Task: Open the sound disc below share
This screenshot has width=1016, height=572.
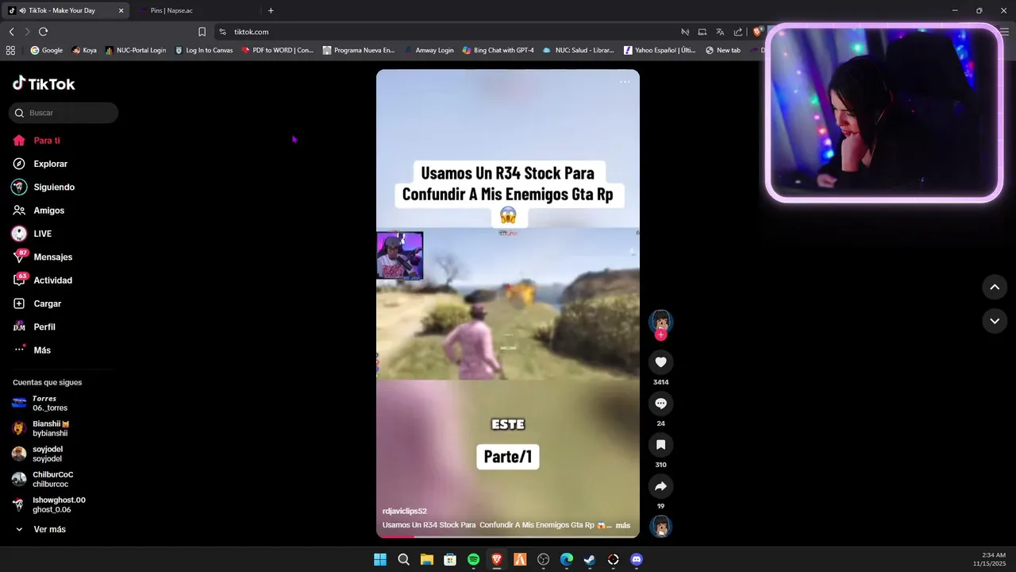Action: click(x=660, y=526)
